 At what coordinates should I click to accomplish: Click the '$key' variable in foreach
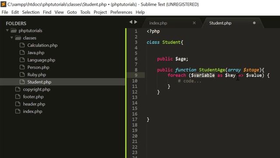point(230,75)
